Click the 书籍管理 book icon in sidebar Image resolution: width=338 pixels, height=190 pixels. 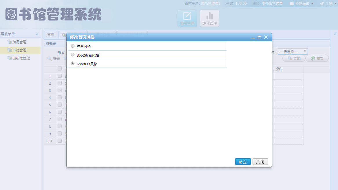(9, 50)
